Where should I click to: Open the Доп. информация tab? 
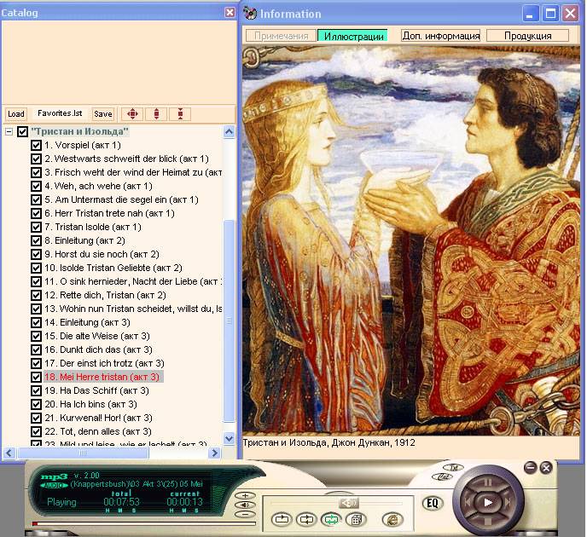click(x=440, y=36)
